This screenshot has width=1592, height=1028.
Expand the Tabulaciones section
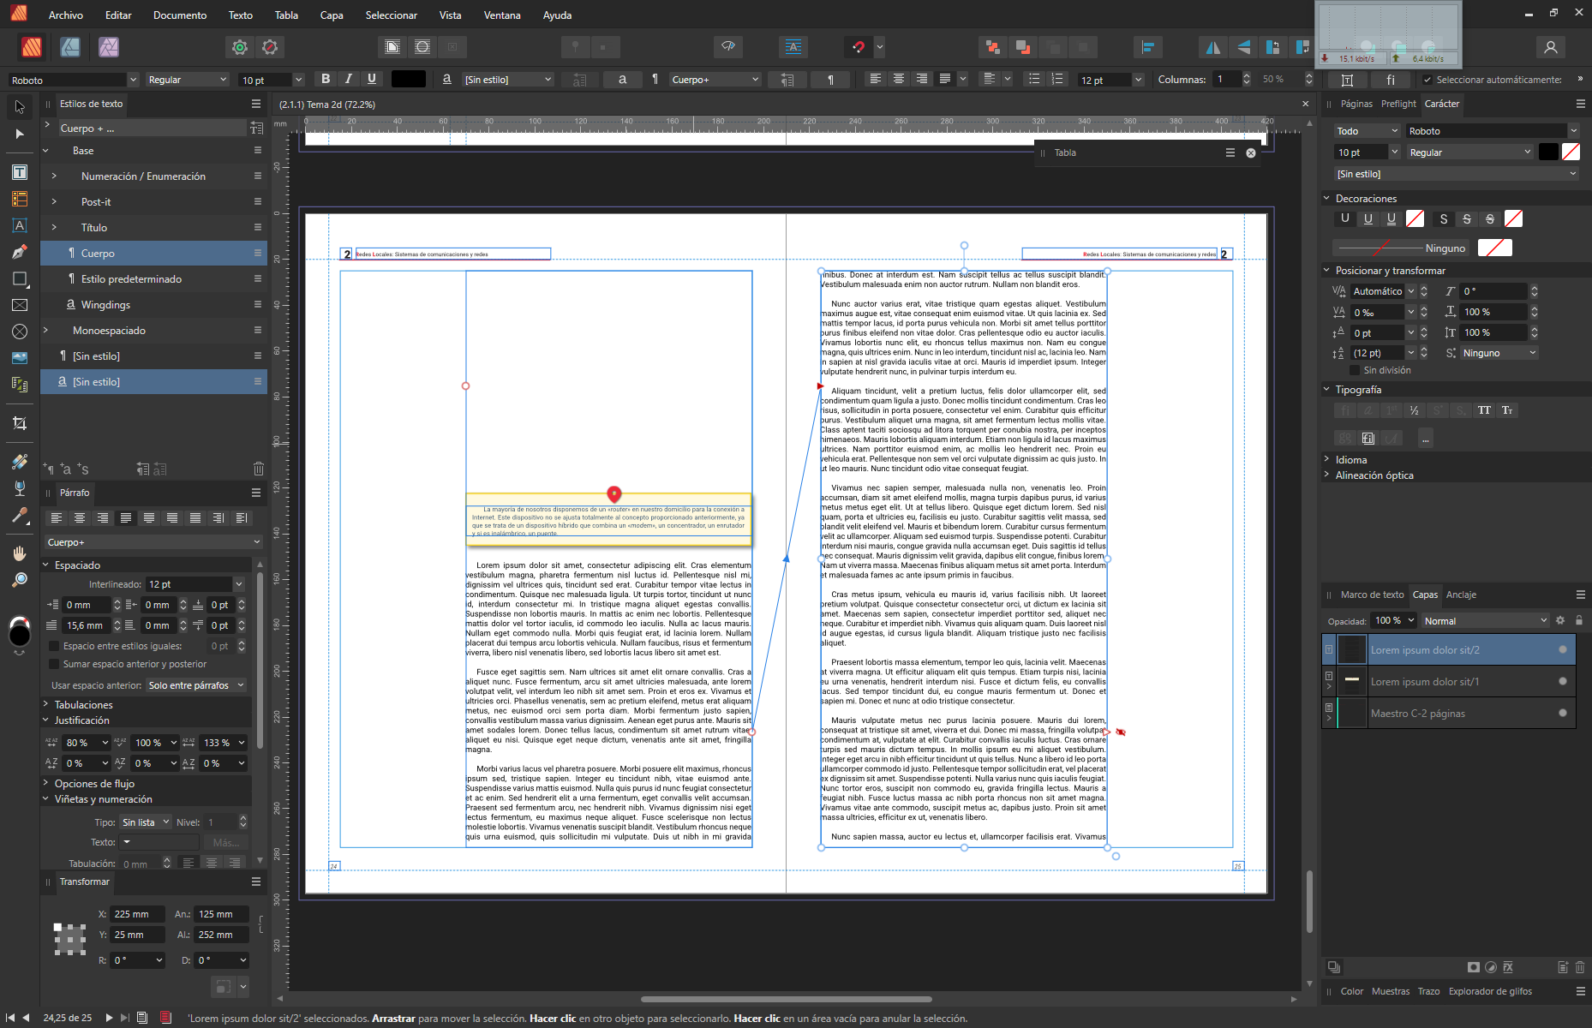click(45, 704)
